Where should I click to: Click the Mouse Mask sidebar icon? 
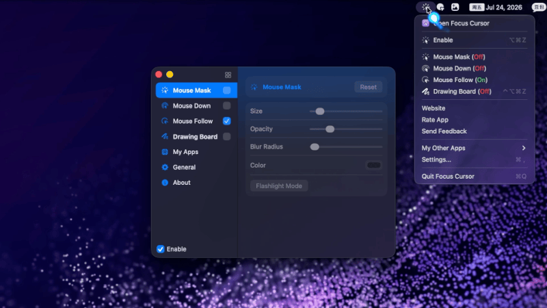pyautogui.click(x=165, y=90)
